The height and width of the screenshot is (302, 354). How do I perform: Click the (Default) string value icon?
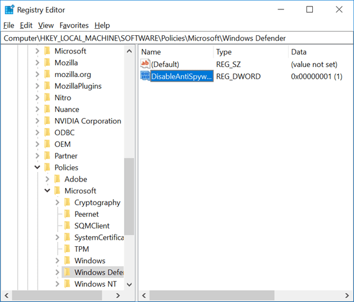pos(145,64)
